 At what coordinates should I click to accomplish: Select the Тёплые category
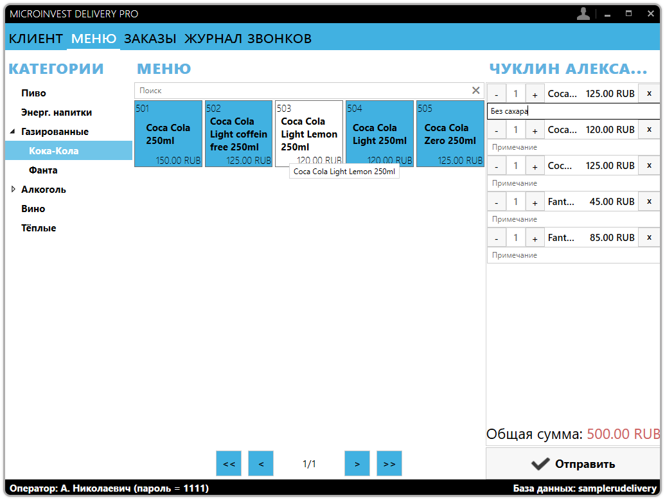pyautogui.click(x=39, y=228)
